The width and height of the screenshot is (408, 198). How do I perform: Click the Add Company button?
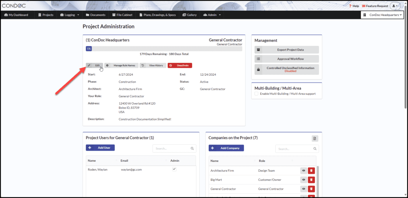[x=226, y=148]
